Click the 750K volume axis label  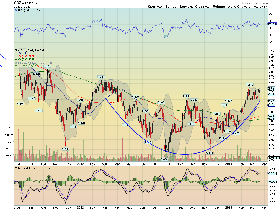pos(10,141)
